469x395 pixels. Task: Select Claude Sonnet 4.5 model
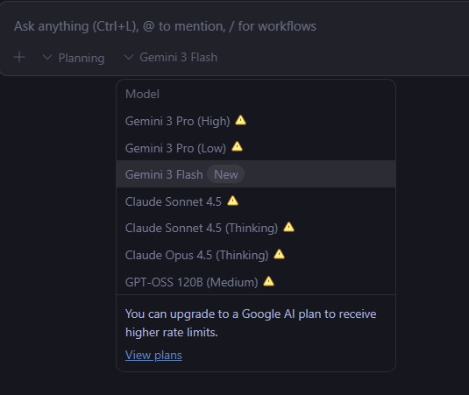click(x=256, y=201)
